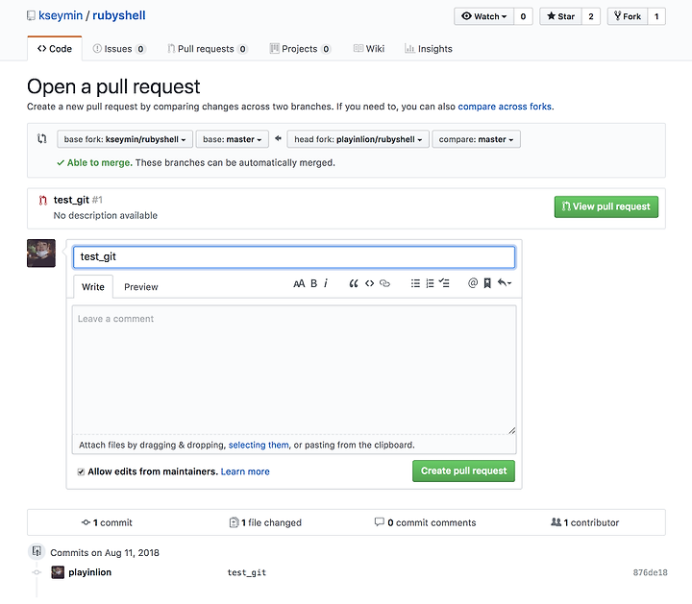Click the repository book icon
The width and height of the screenshot is (692, 604).
[x=31, y=16]
